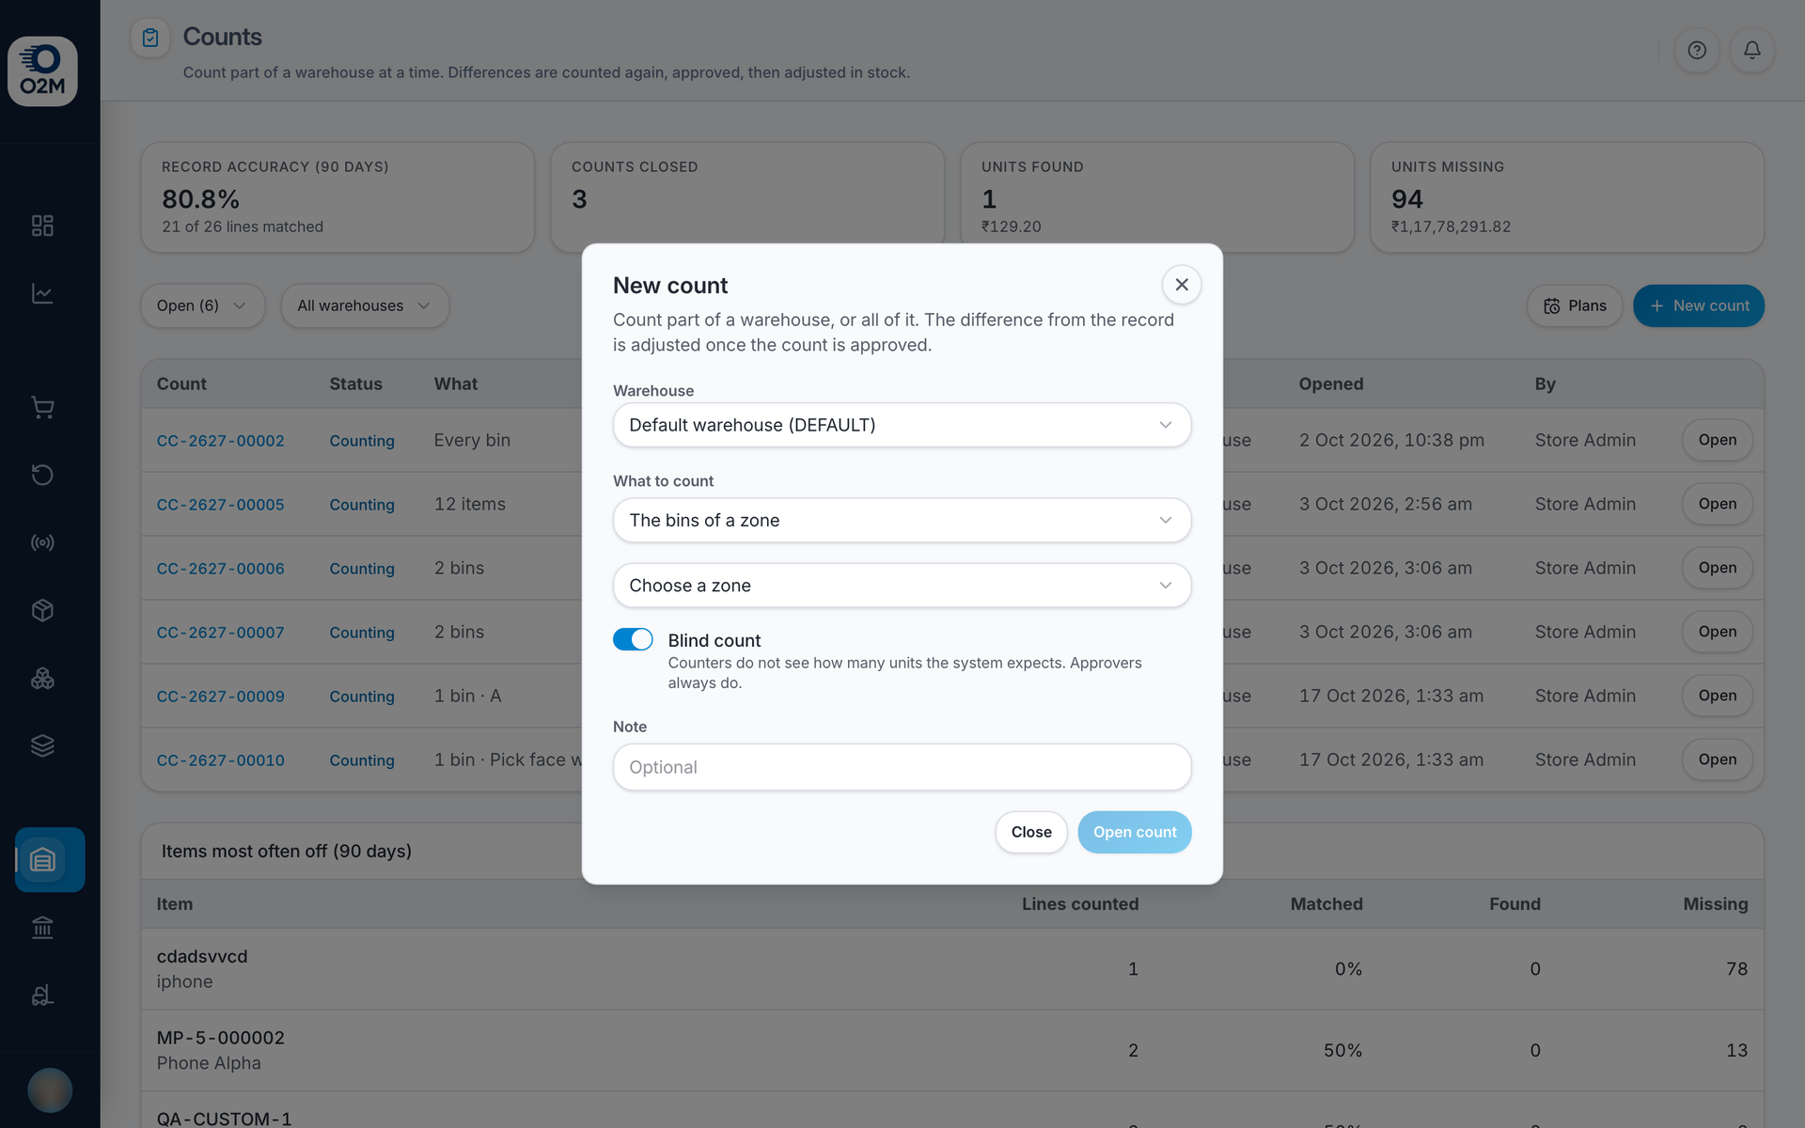1805x1128 pixels.
Task: Close the New count dialog with X
Action: click(1182, 284)
